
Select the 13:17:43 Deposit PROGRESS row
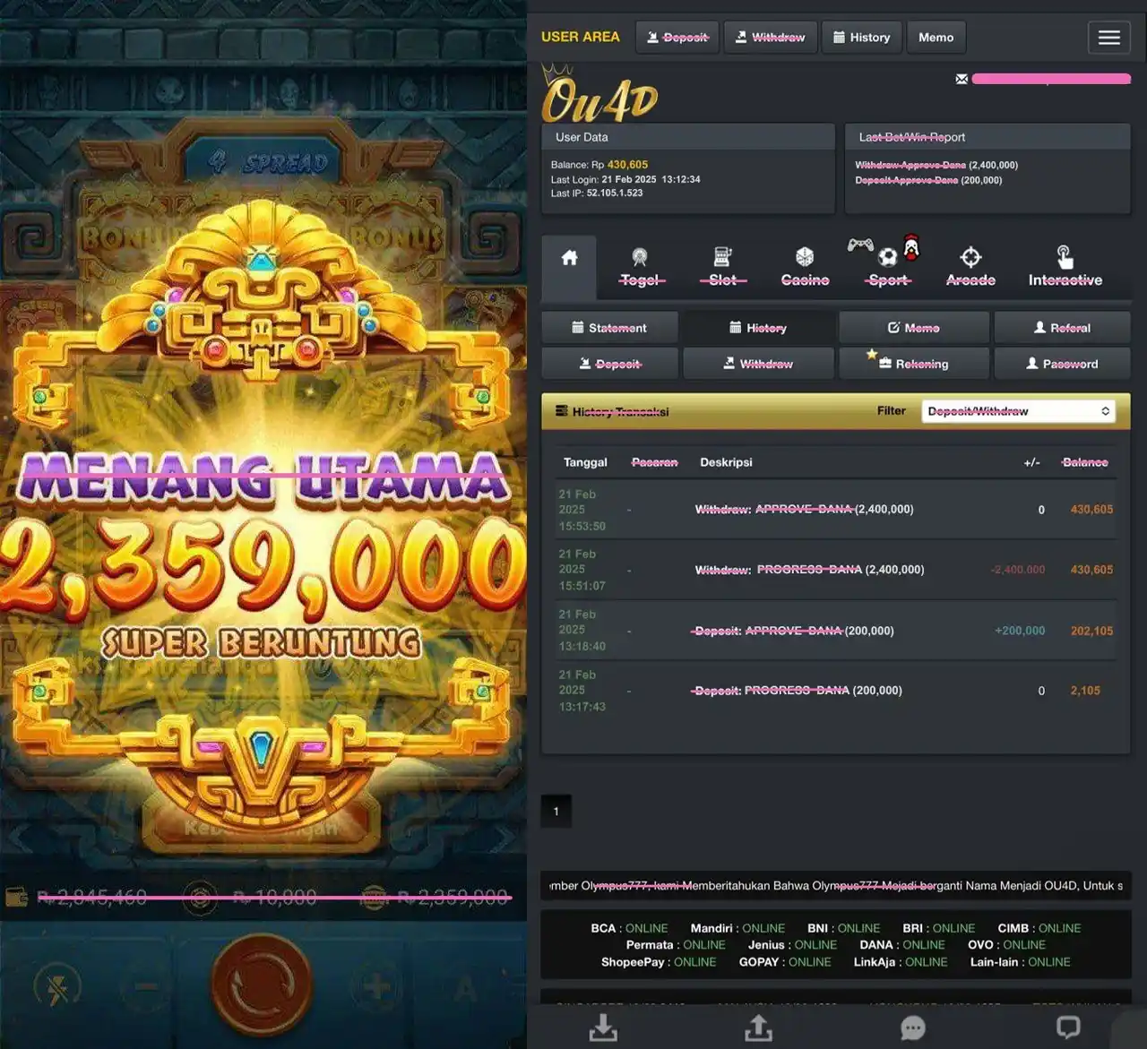pos(835,691)
